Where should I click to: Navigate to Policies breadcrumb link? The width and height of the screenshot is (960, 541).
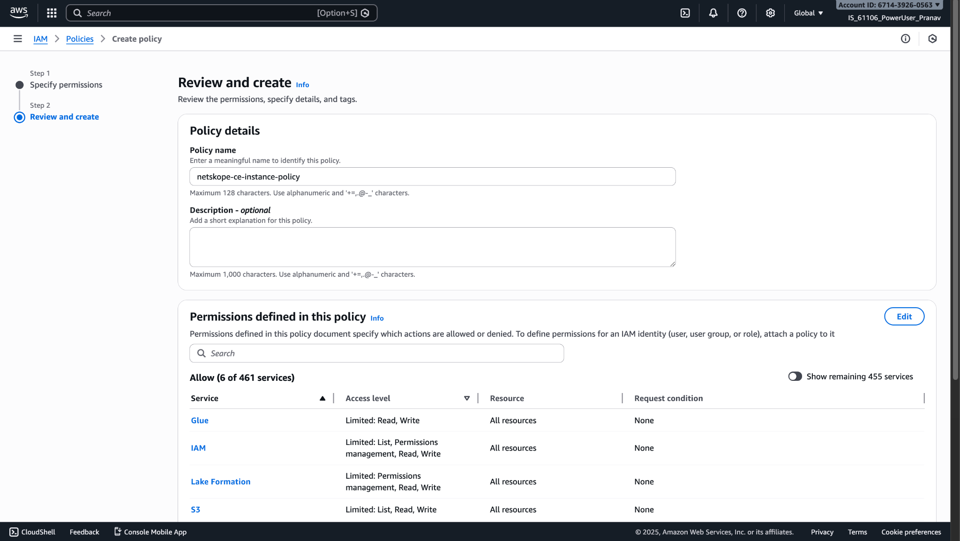[80, 39]
